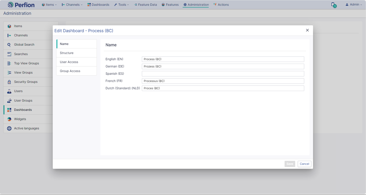Open Searches in the sidebar

pos(29,54)
